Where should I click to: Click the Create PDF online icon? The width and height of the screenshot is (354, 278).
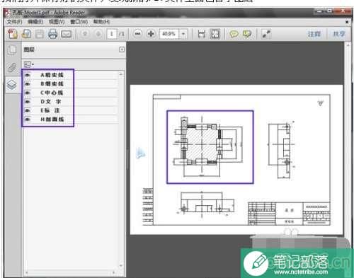(x=13, y=34)
